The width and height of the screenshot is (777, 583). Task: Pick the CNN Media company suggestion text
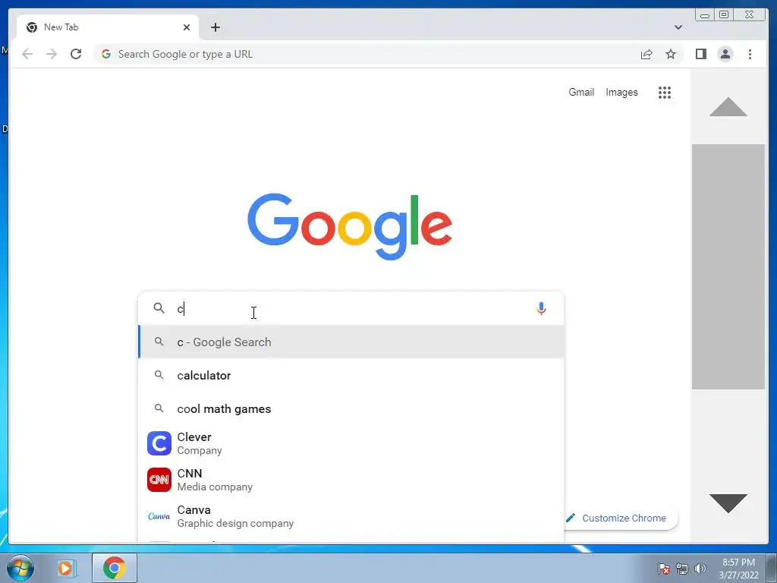click(x=215, y=480)
